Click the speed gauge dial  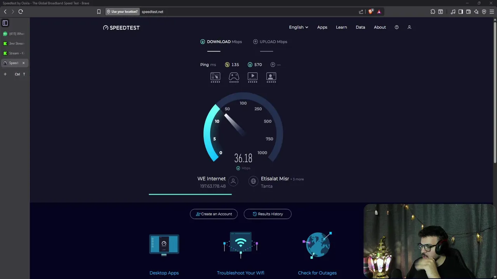tap(243, 128)
